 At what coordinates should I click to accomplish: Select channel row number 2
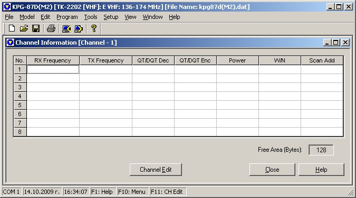pyautogui.click(x=20, y=78)
